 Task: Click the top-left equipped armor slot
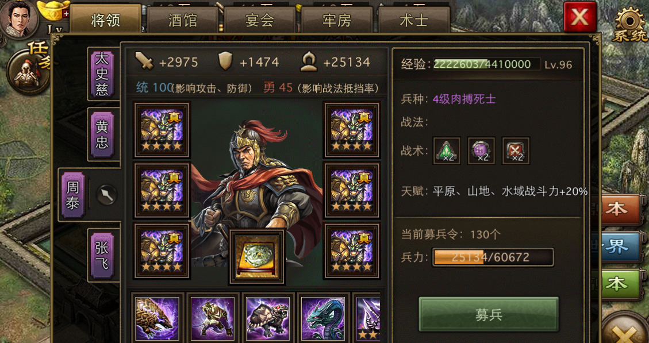pos(162,130)
